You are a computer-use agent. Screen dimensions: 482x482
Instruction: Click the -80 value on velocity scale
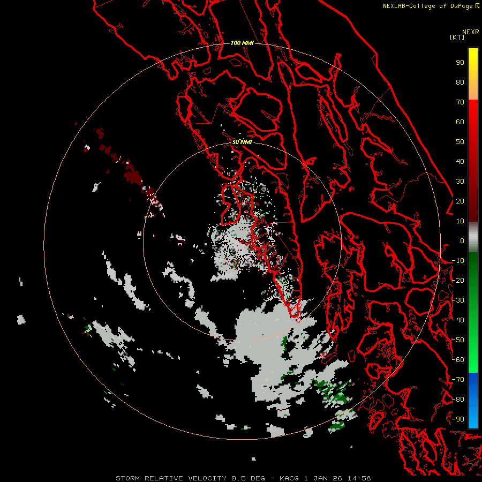458,400
